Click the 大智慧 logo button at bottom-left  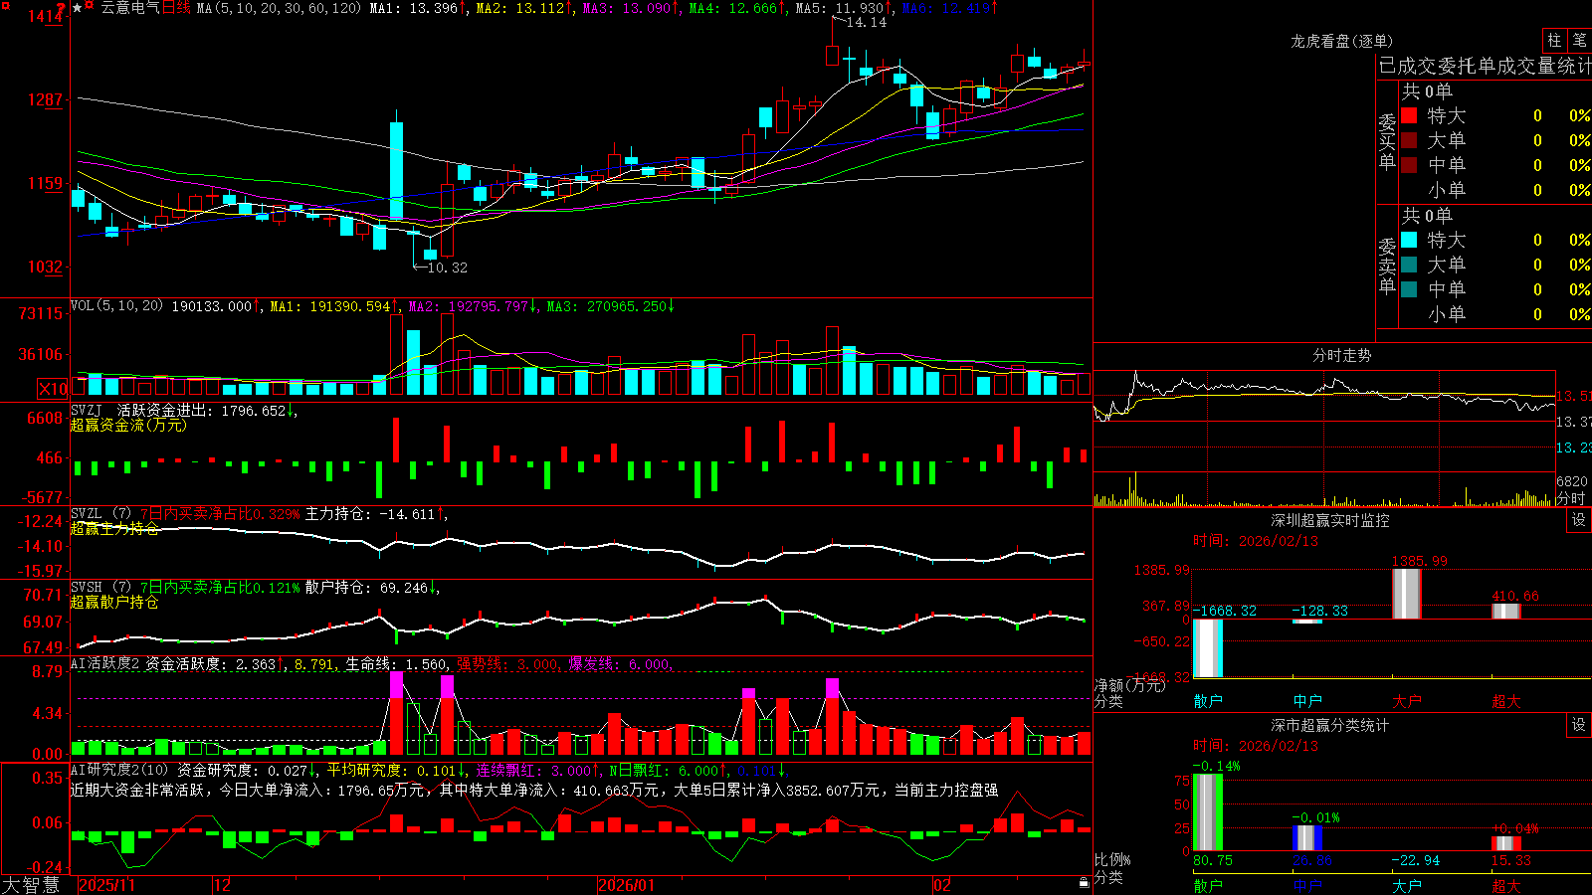tap(31, 884)
